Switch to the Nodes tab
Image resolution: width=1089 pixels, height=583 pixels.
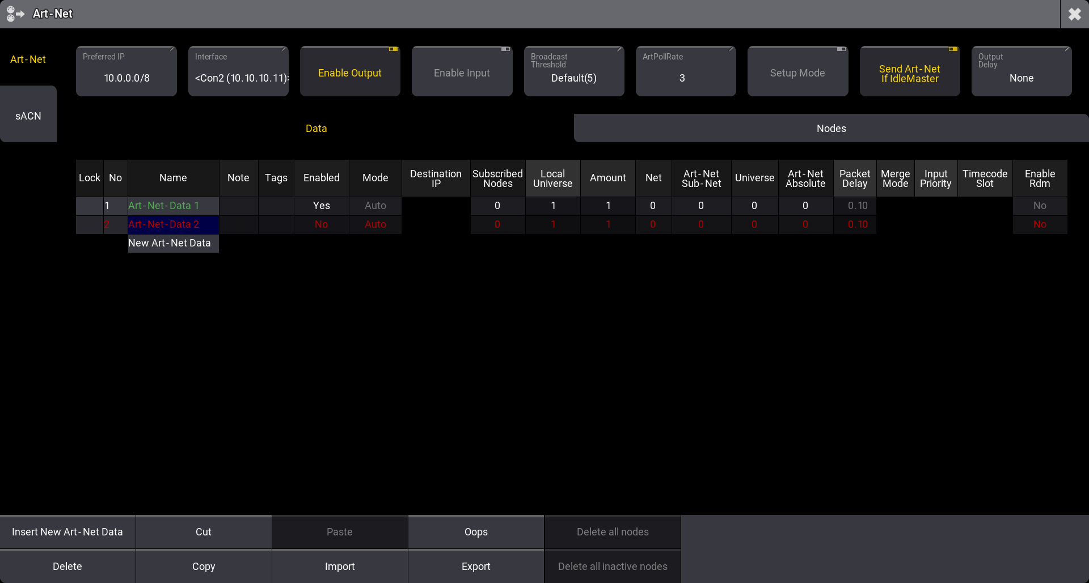831,129
